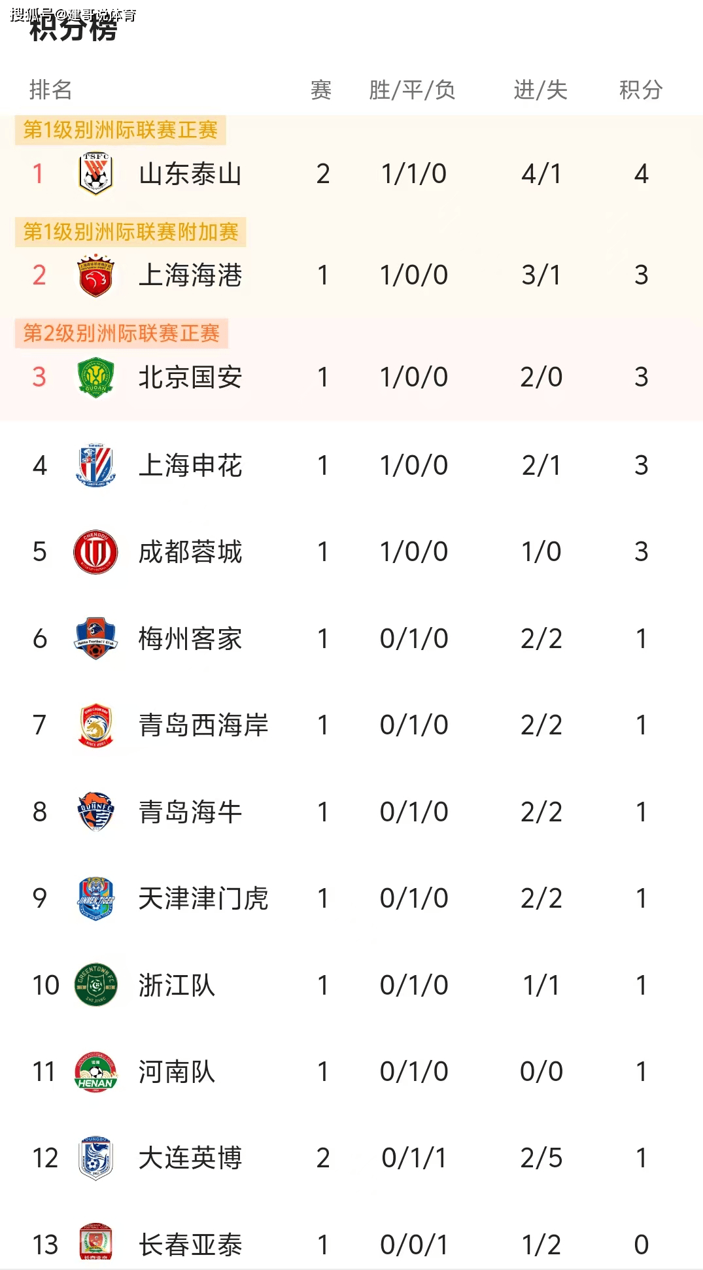Viewport: 703px width, 1270px height.
Task: Click team name 长春亚泰
Action: pyautogui.click(x=190, y=1244)
